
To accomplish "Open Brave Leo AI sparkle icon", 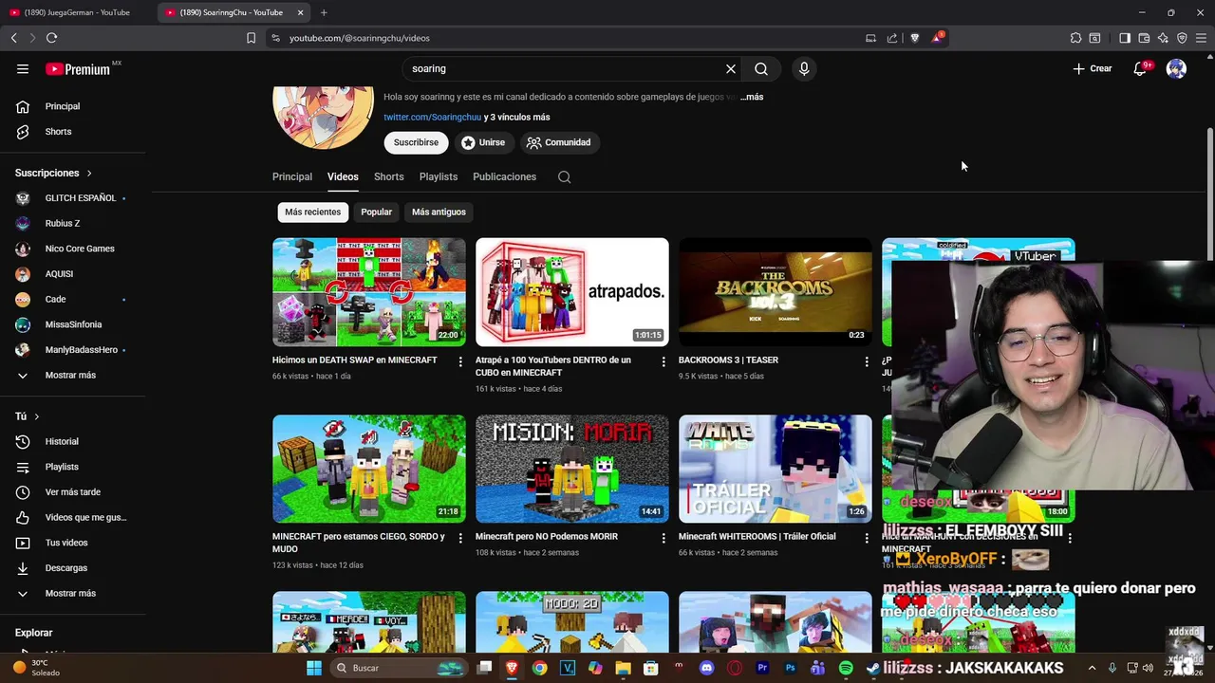I will pos(1163,38).
